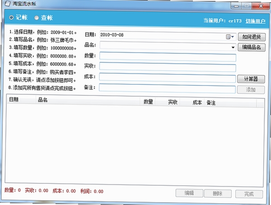Click the current user text cr173
This screenshot has width=271, height=205.
235,21
